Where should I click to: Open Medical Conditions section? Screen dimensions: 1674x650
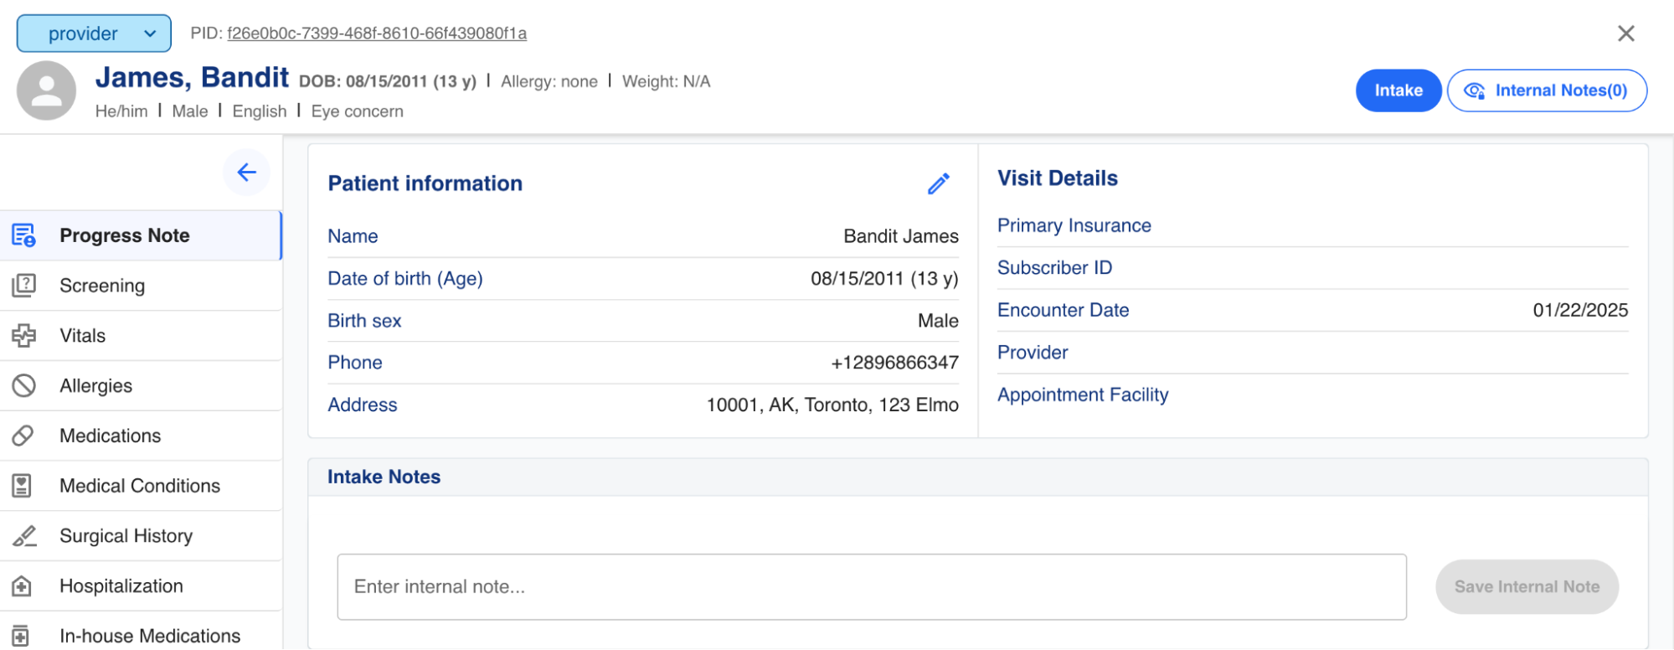[140, 486]
